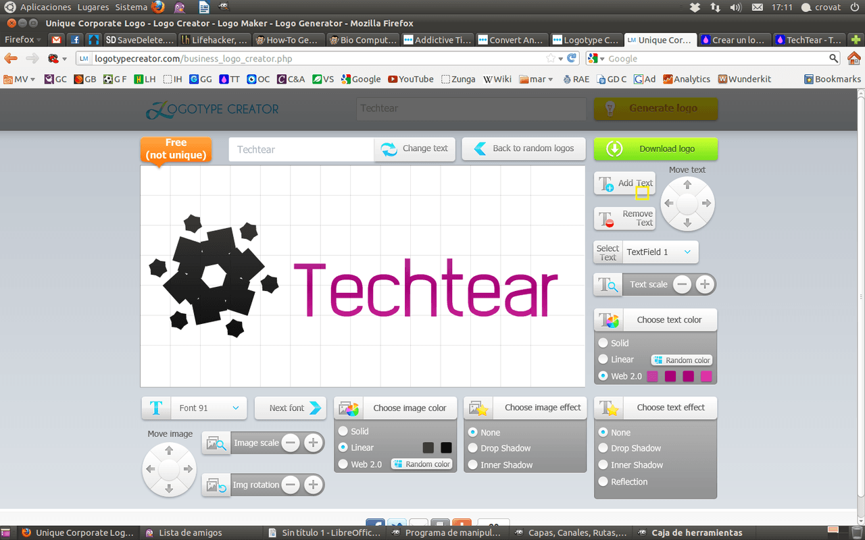
Task: Decrease Img rotation with minus icon
Action: click(x=291, y=485)
